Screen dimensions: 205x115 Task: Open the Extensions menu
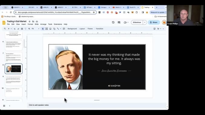(x=58, y=24)
